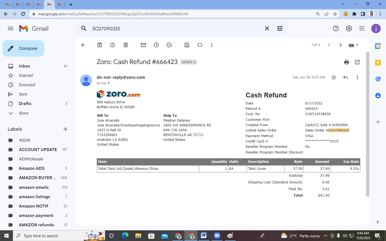Star the Zoro email
The image size is (386, 241).
tap(334, 77)
